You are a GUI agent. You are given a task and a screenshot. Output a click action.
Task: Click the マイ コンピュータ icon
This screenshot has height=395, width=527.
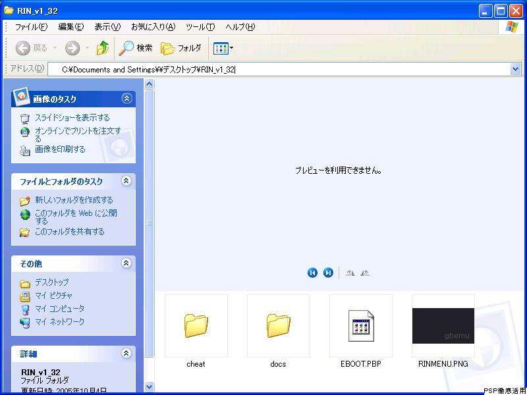pos(25,309)
